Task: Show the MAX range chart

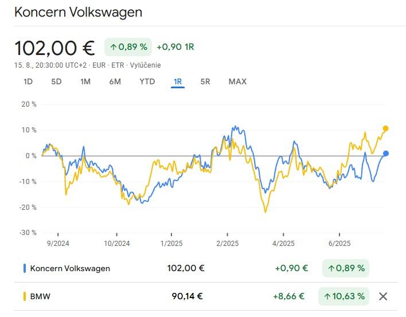Action: (x=237, y=81)
